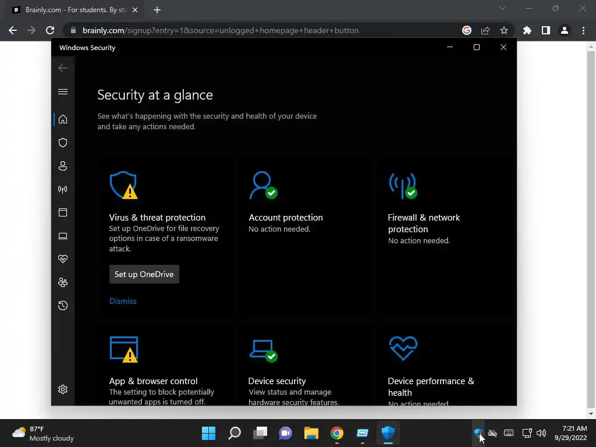
Task: Click the Firewall & network protection tile icon
Action: 403,186
